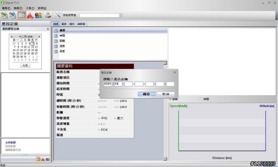Click the 十二月 2008 calendar header
The width and height of the screenshot is (278, 167).
point(26,37)
